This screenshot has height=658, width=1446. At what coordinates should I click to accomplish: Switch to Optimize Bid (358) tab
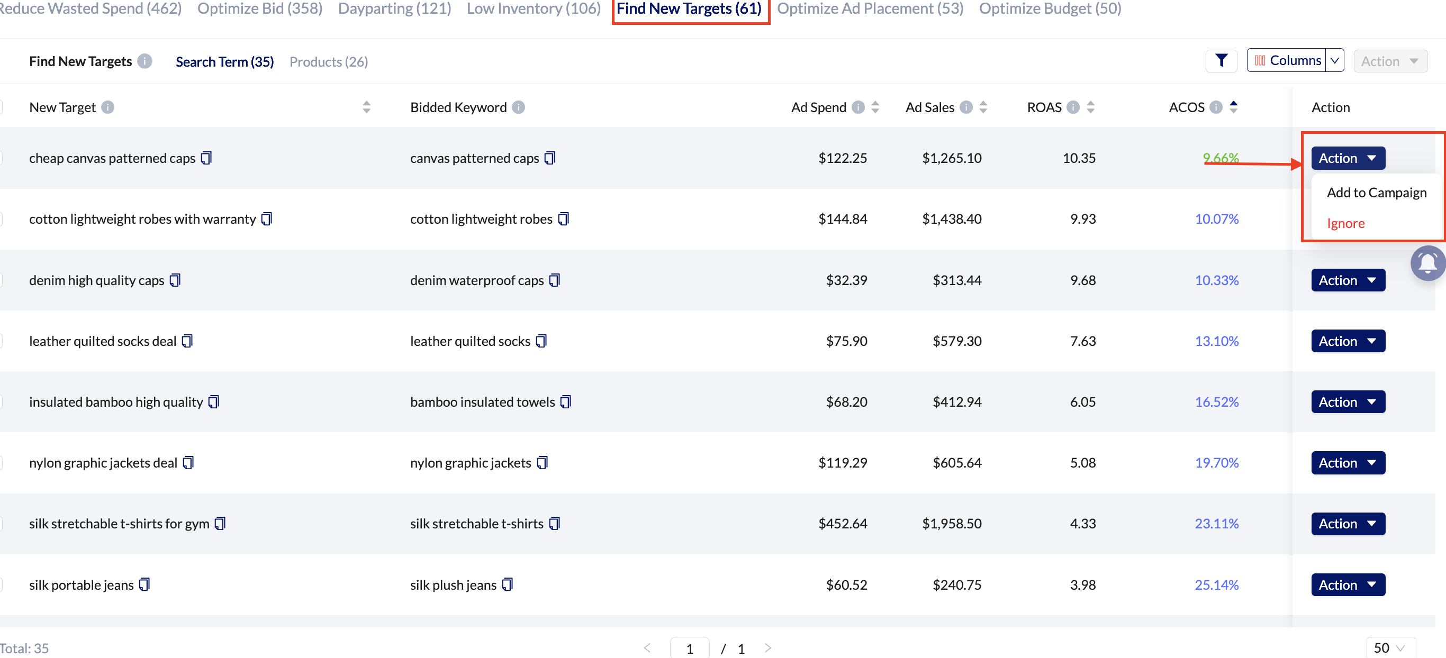point(259,8)
